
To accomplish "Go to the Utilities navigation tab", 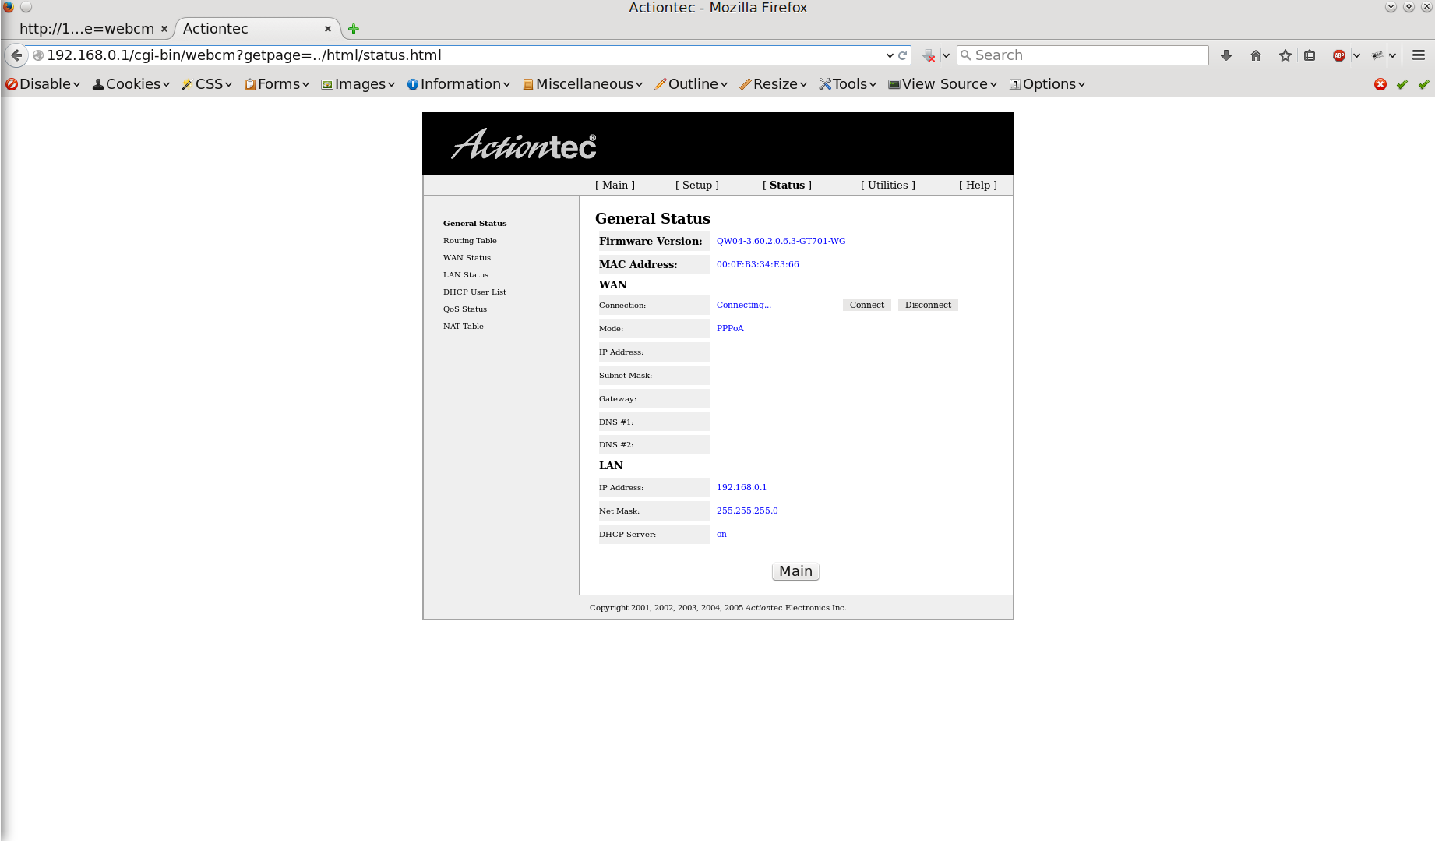I will pos(888,185).
